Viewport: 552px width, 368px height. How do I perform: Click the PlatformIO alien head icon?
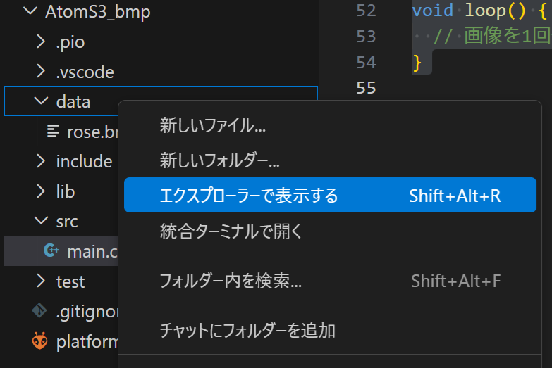39,342
